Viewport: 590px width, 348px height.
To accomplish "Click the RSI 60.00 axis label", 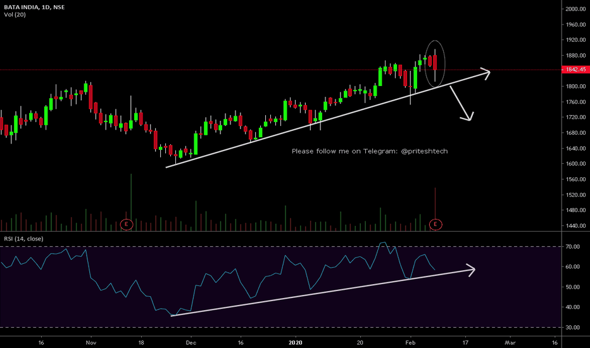I will (573, 267).
